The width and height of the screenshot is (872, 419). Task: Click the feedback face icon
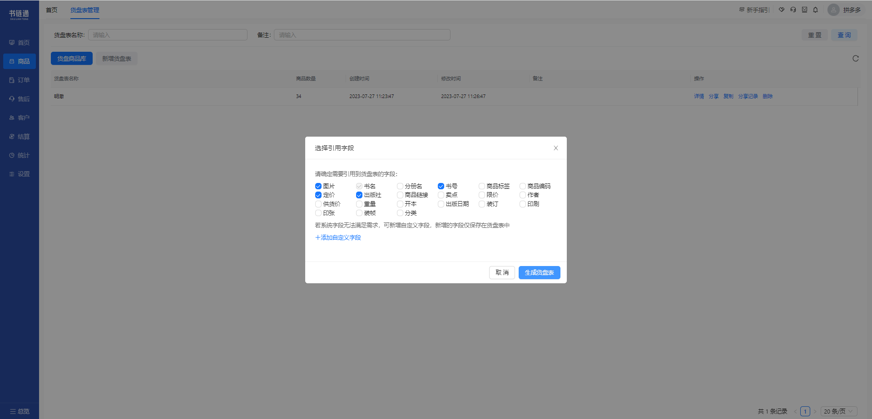[x=804, y=10]
